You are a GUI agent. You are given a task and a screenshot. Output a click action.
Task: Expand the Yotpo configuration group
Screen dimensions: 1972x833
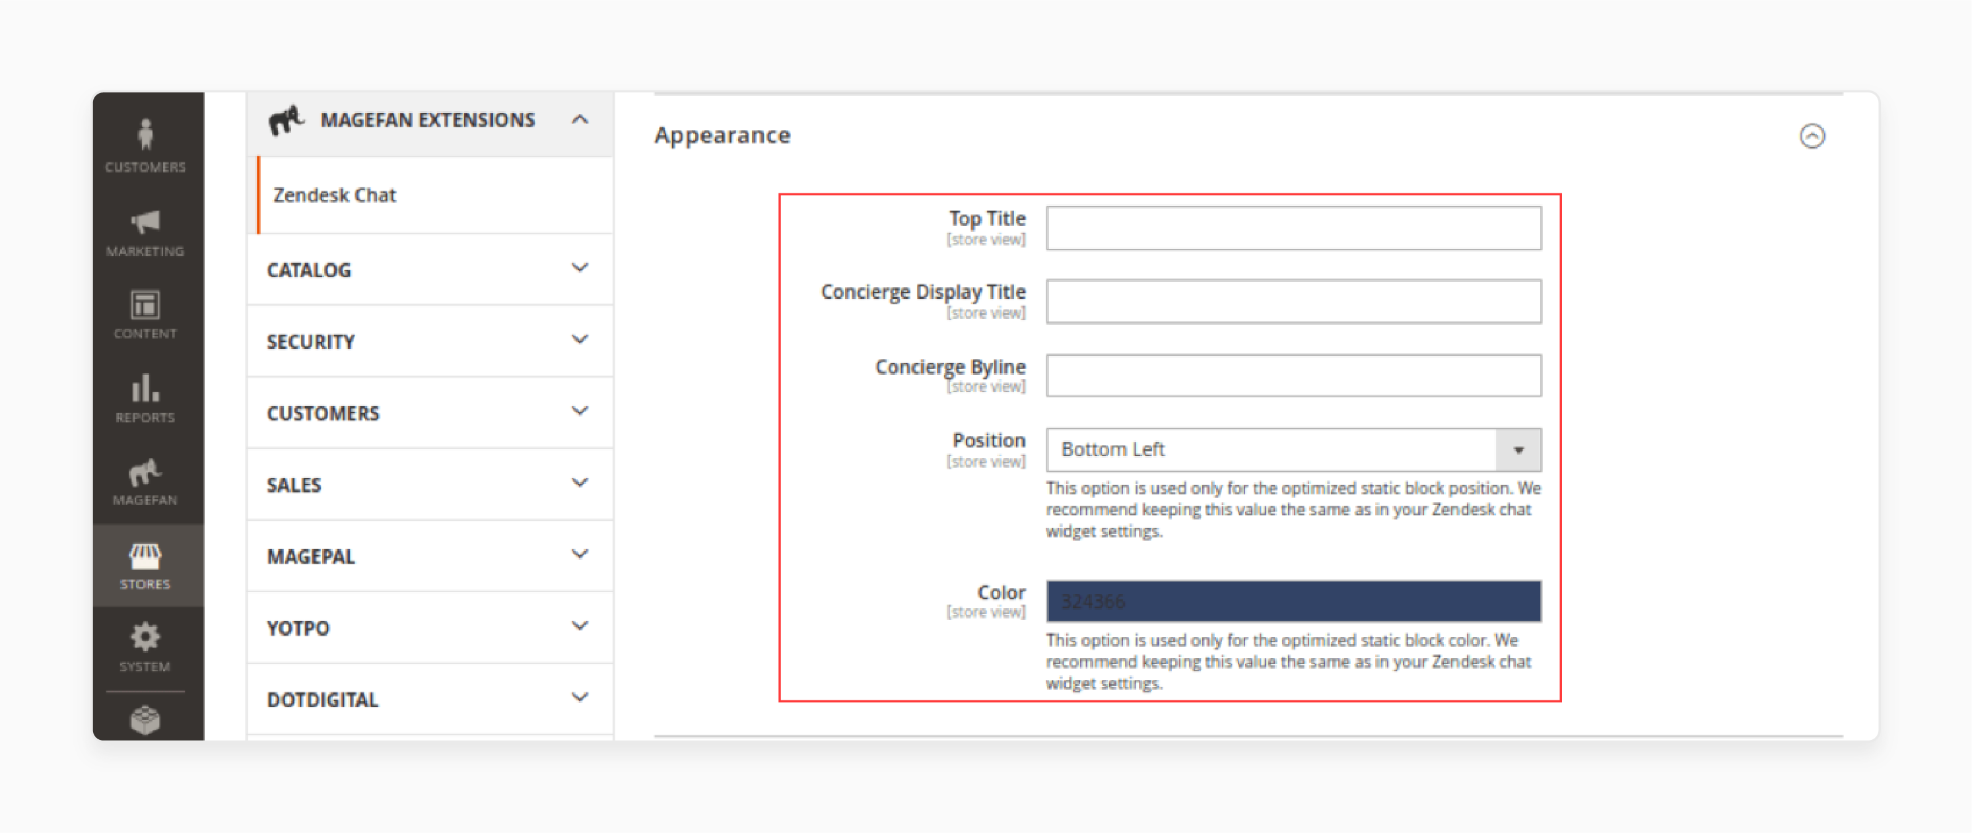430,628
